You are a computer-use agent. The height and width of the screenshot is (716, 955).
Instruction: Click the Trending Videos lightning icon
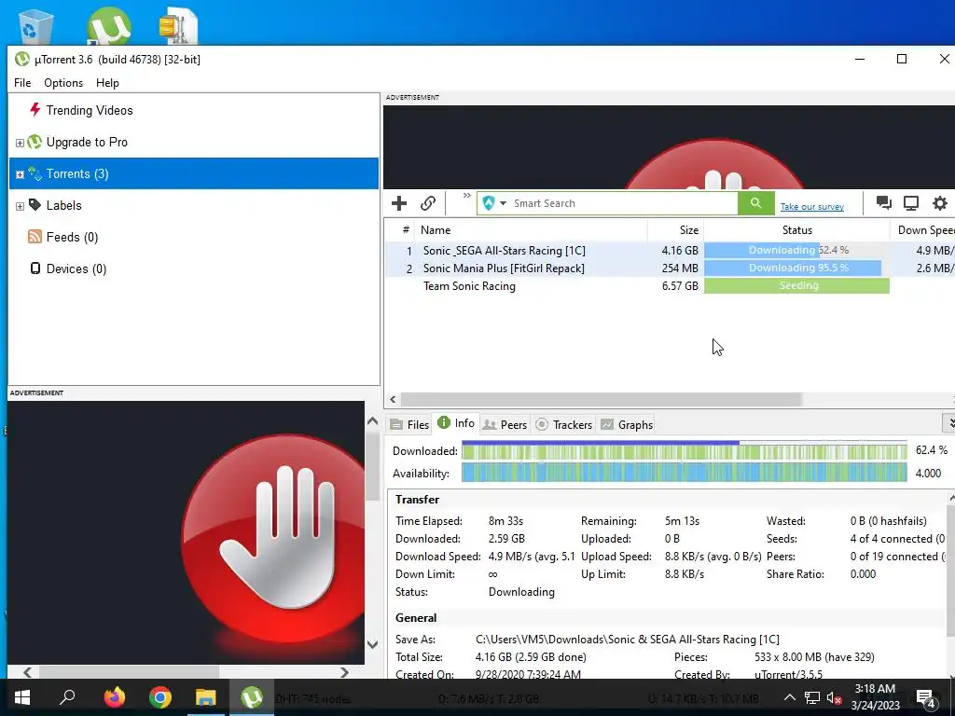35,110
